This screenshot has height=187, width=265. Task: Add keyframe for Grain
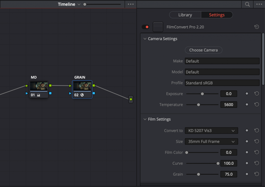pos(247,174)
